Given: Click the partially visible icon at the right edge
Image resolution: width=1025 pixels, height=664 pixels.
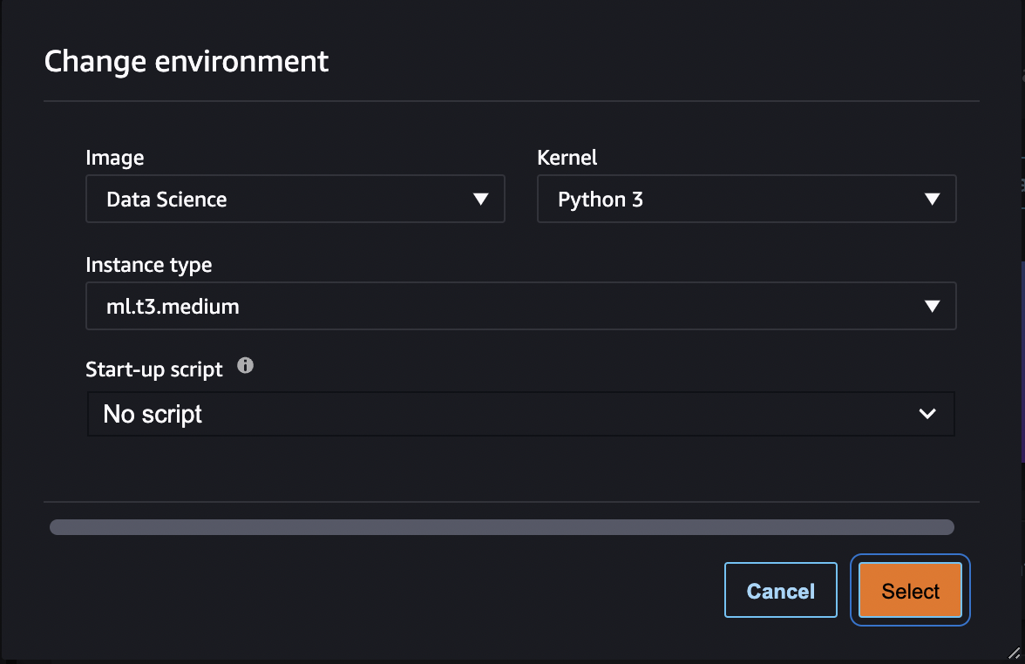Looking at the screenshot, I should click(1020, 185).
